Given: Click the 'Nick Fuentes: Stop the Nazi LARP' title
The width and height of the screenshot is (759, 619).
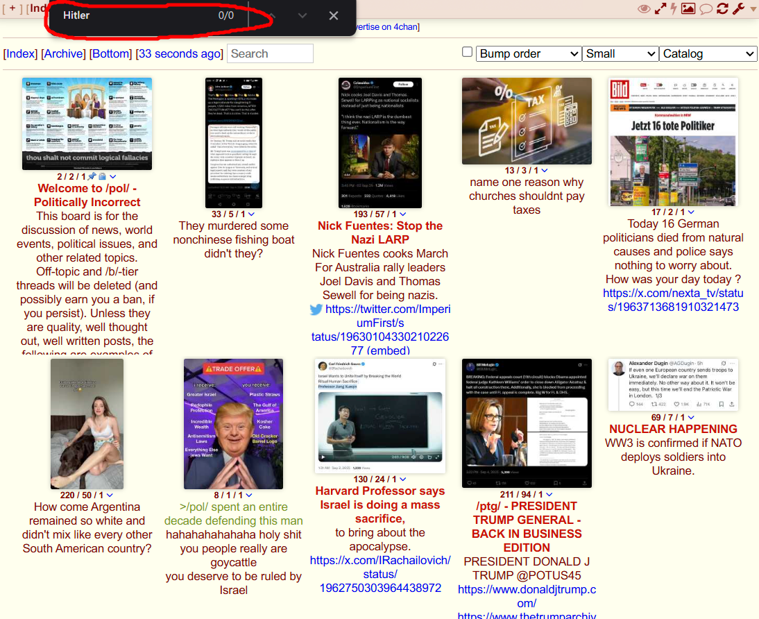Looking at the screenshot, I should [x=380, y=232].
